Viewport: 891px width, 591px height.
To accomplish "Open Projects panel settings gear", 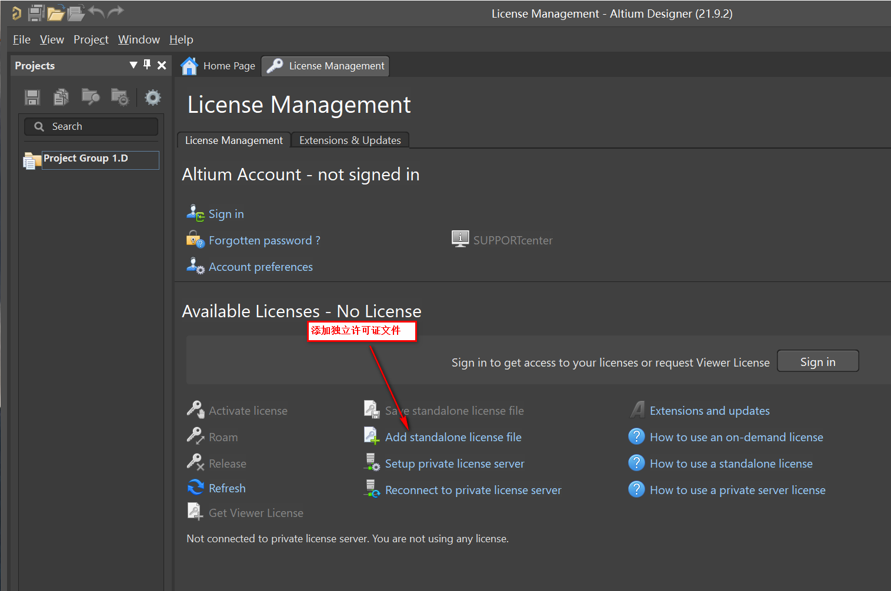I will [153, 97].
